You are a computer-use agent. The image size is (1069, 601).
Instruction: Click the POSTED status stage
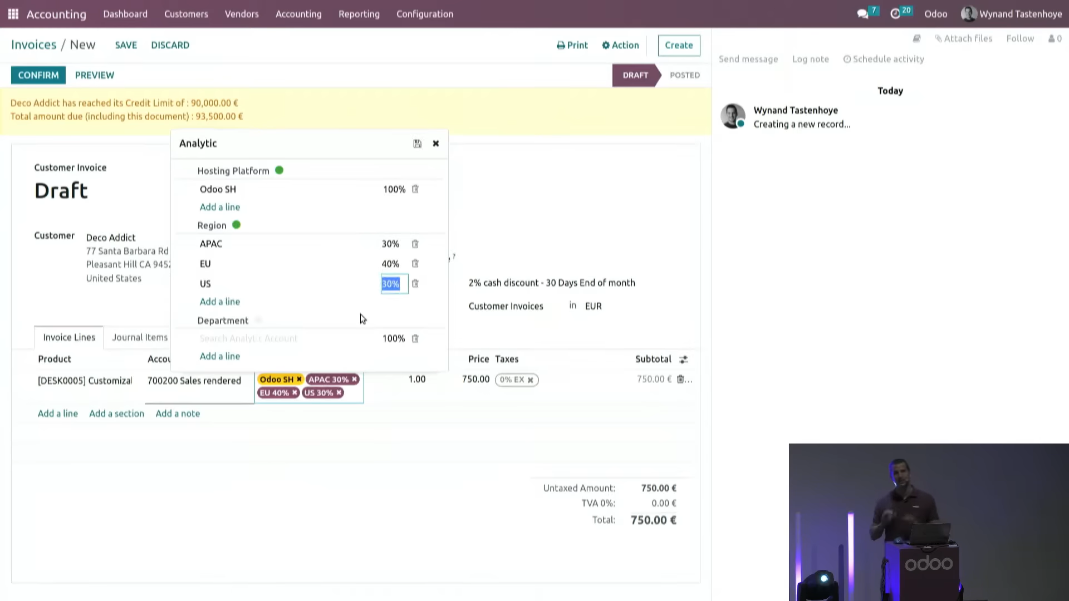point(685,75)
